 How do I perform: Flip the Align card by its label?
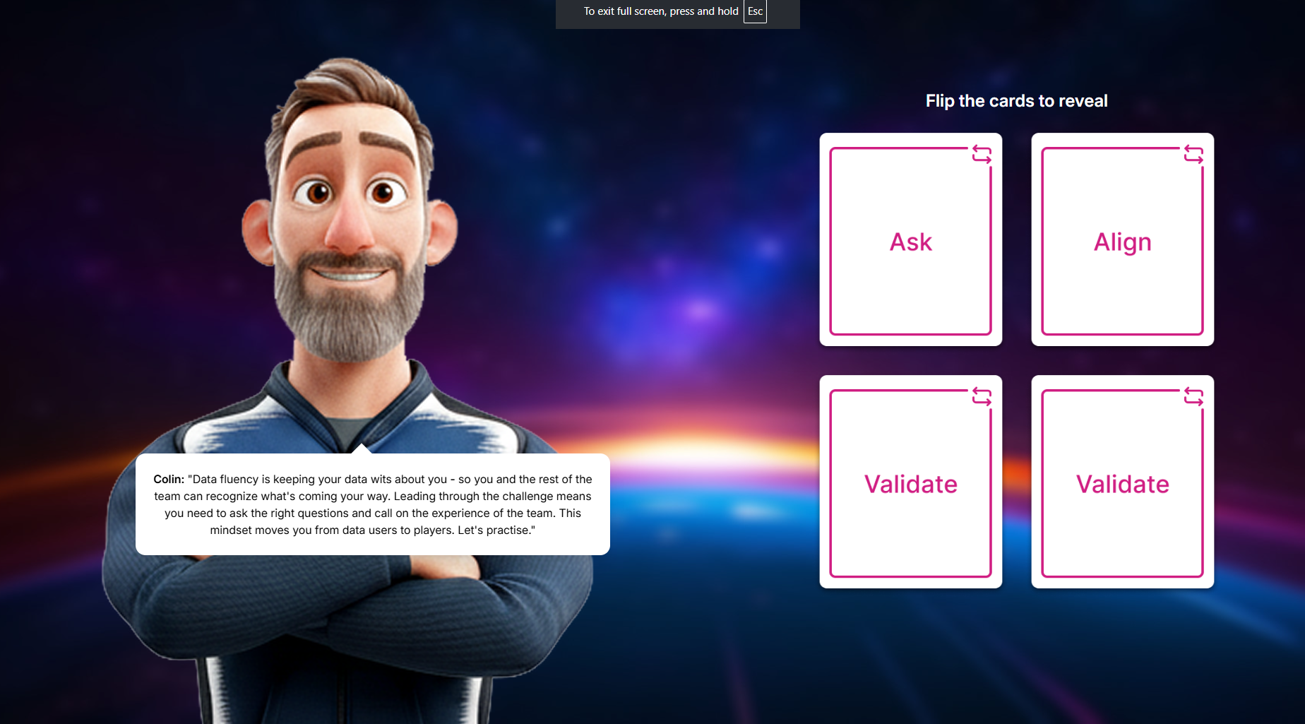(1122, 242)
